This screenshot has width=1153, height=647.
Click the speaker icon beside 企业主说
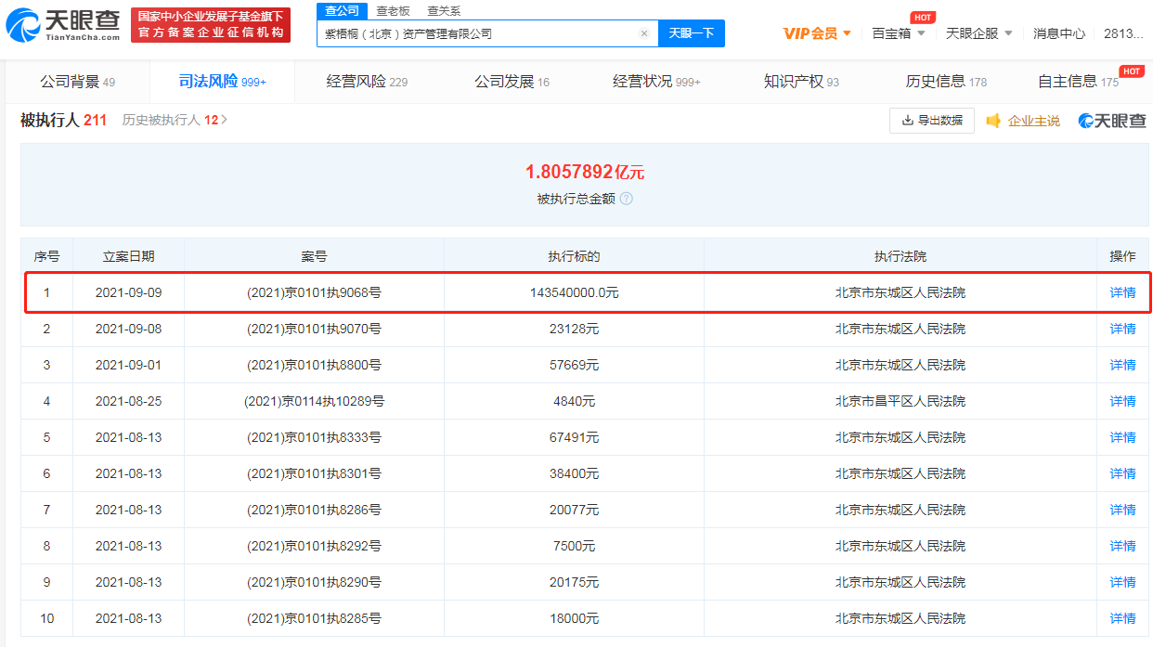point(994,121)
